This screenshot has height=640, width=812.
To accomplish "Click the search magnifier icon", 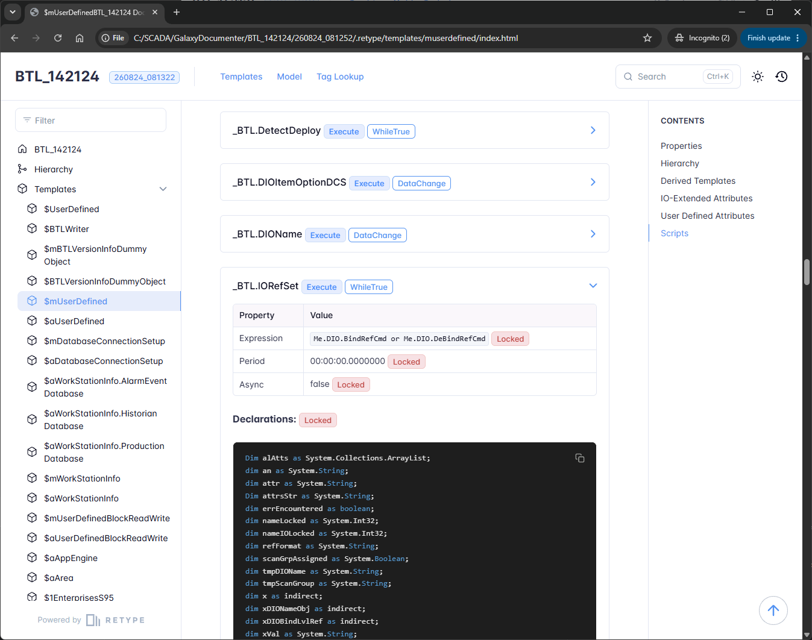I will pyautogui.click(x=628, y=77).
